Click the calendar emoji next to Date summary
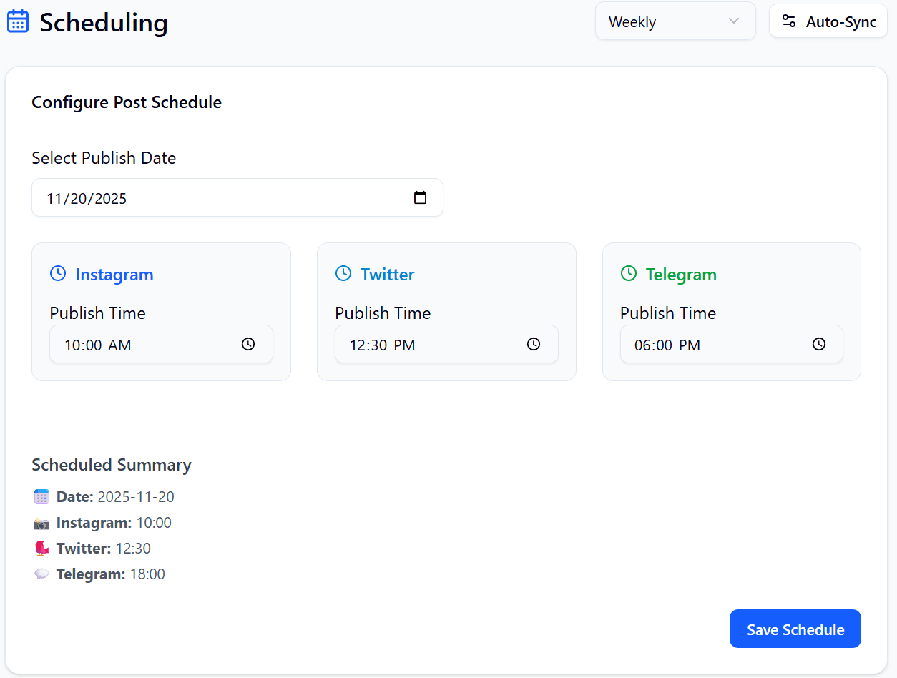 [x=41, y=497]
